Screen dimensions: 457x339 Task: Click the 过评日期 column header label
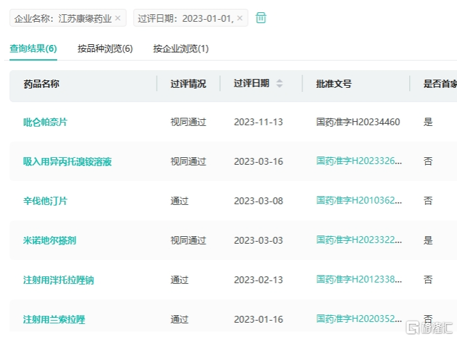pos(251,83)
